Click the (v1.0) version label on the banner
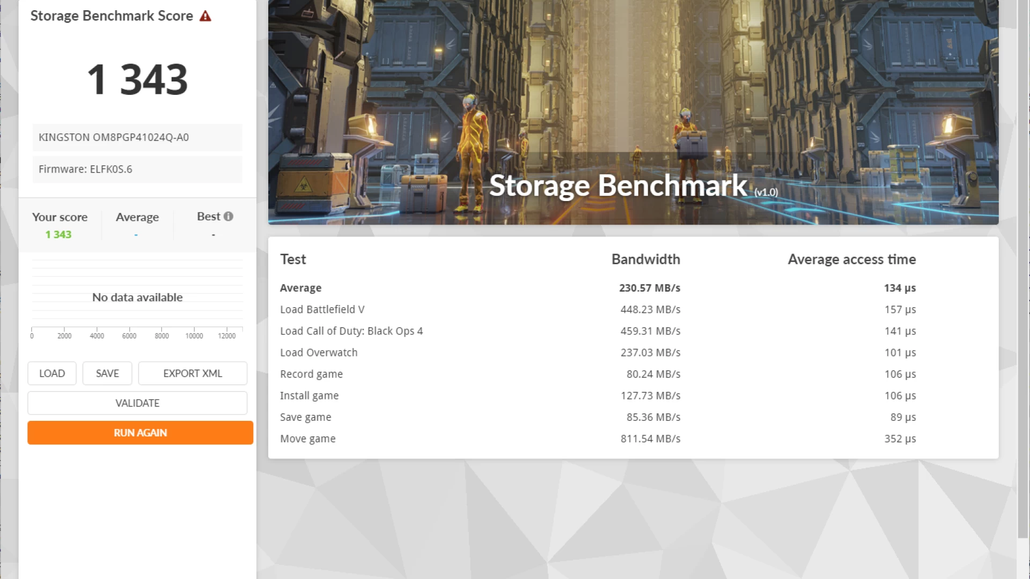Image resolution: width=1030 pixels, height=579 pixels. [766, 192]
